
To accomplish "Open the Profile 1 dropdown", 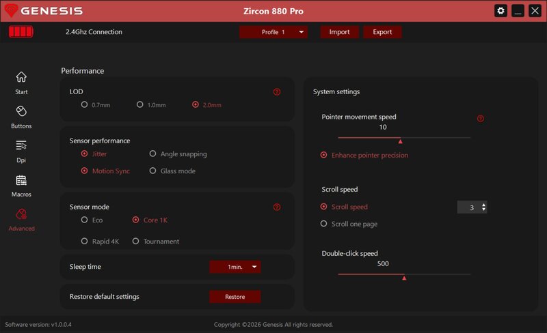I will pos(273,32).
